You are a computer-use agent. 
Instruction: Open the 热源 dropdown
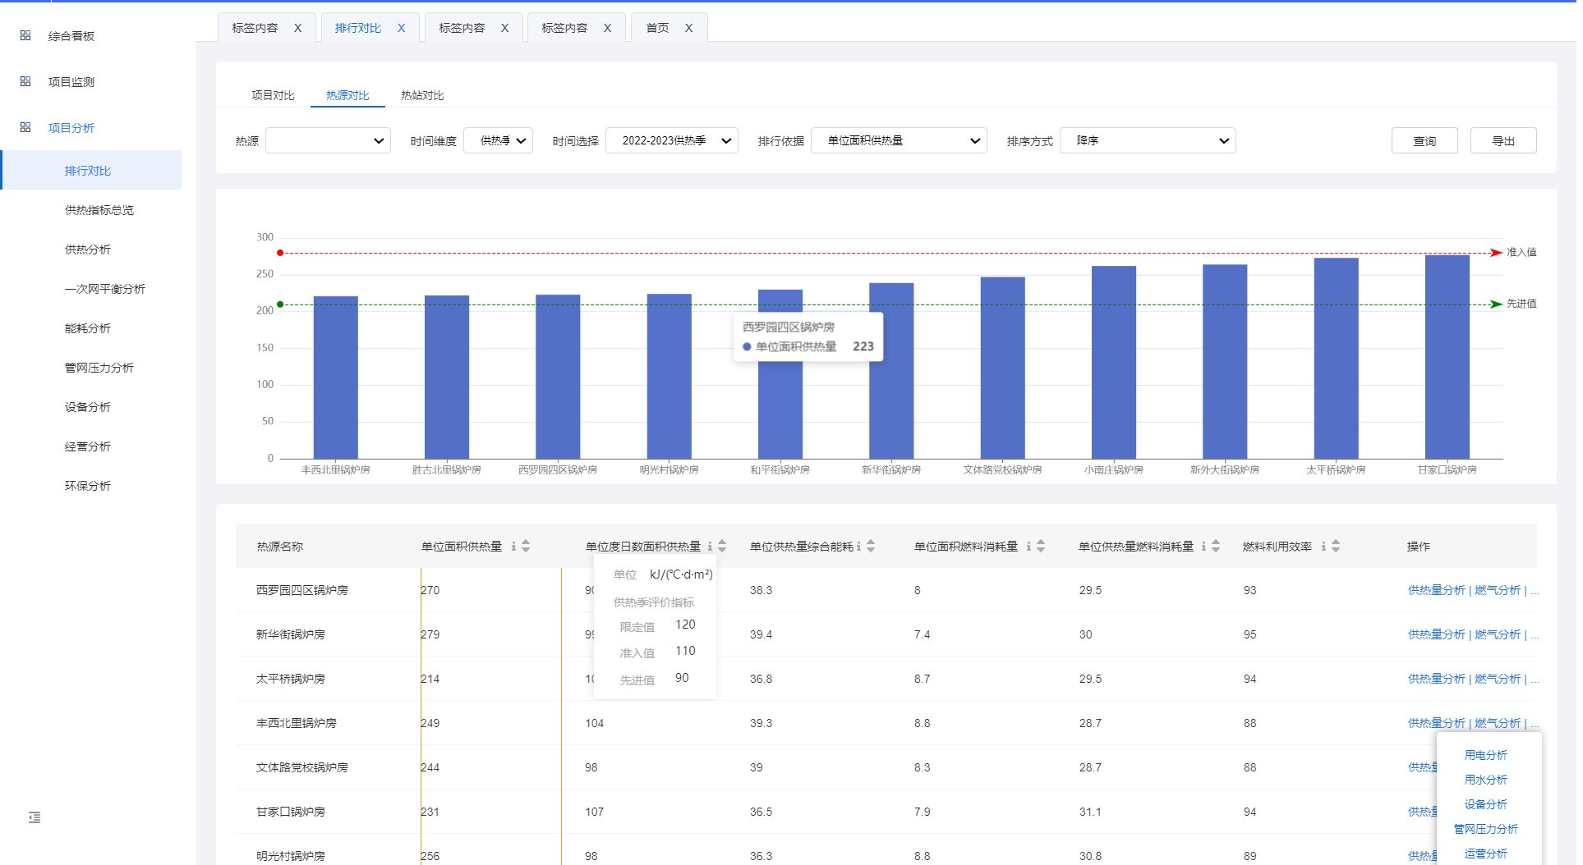(328, 140)
